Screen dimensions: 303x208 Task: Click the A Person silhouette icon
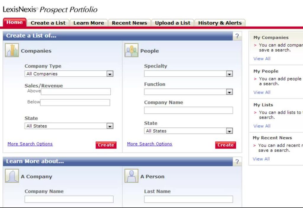click(131, 176)
